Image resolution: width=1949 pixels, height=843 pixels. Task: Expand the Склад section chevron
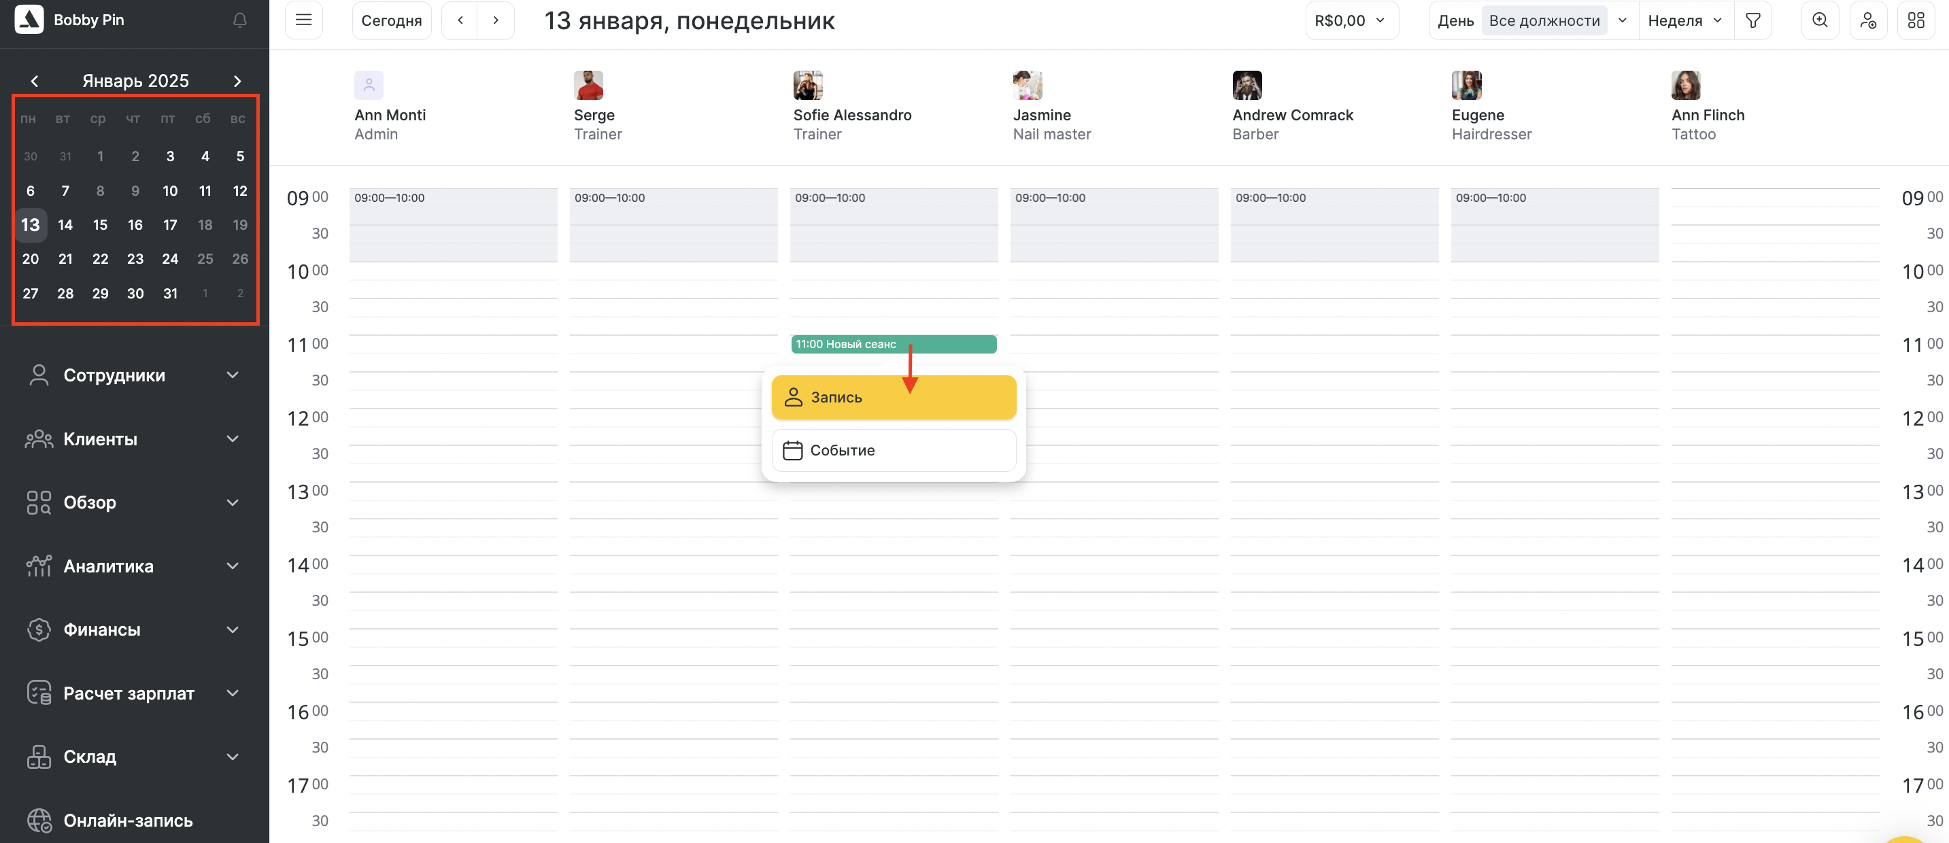coord(233,757)
